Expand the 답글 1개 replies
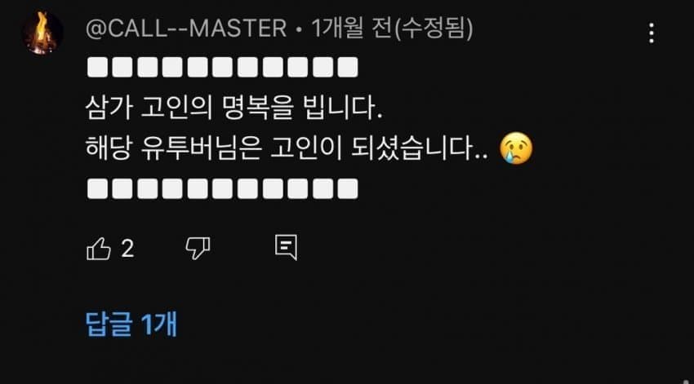 (131, 324)
